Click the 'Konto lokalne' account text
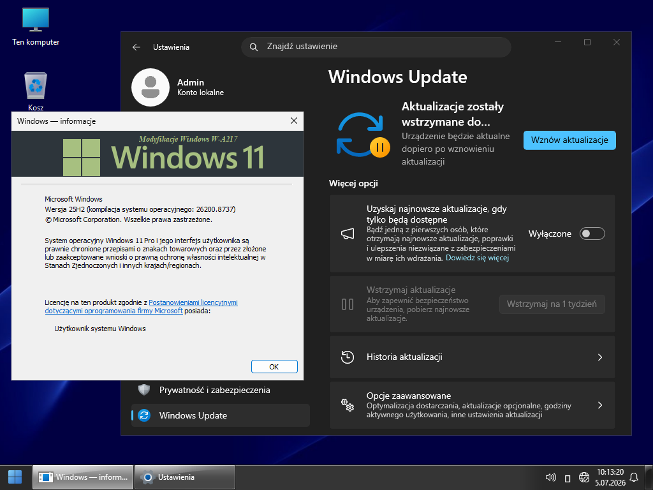 pyautogui.click(x=200, y=93)
